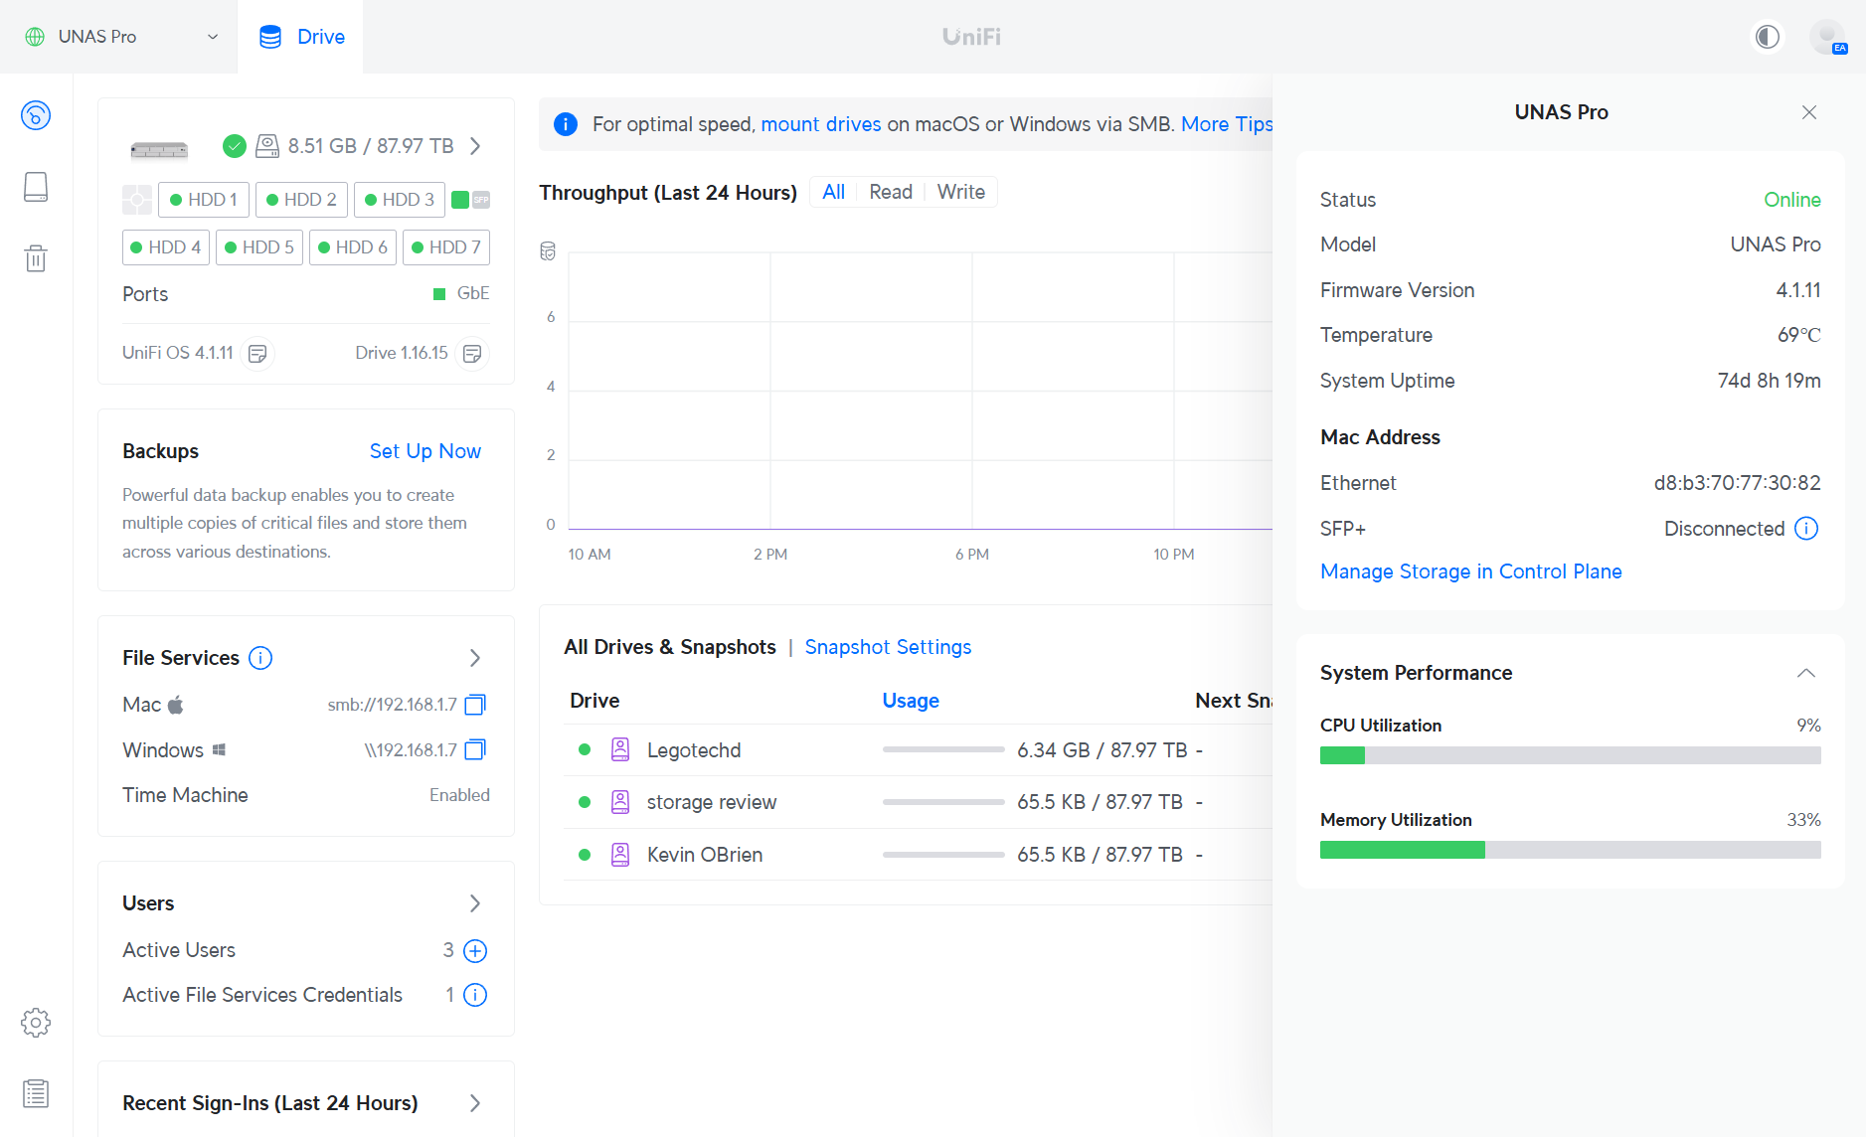Copy the Windows \\192.168.1.7 address
1866x1137 pixels.
476,749
